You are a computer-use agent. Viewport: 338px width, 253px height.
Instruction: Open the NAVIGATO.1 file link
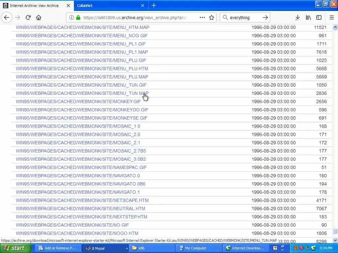pyautogui.click(x=78, y=192)
